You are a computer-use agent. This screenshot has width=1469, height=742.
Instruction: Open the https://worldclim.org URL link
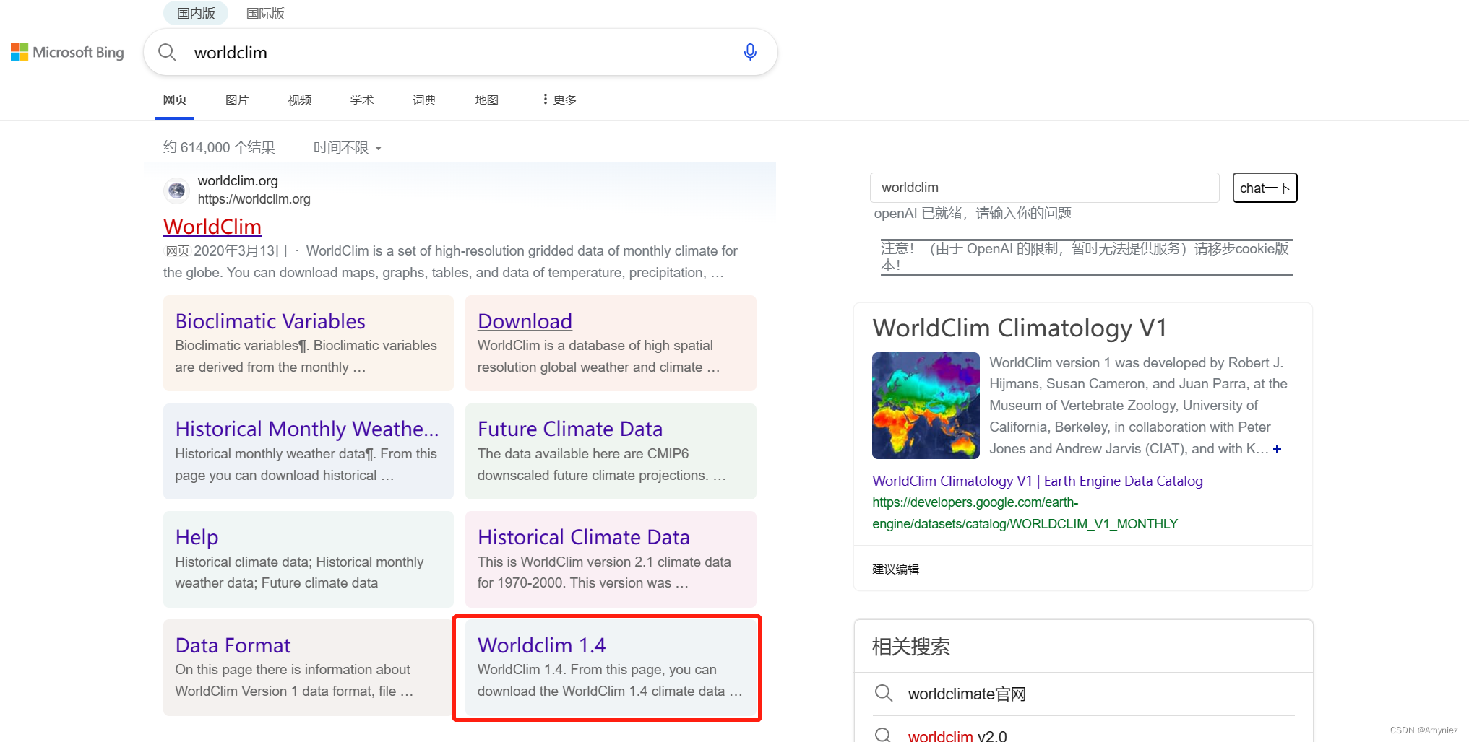[254, 199]
